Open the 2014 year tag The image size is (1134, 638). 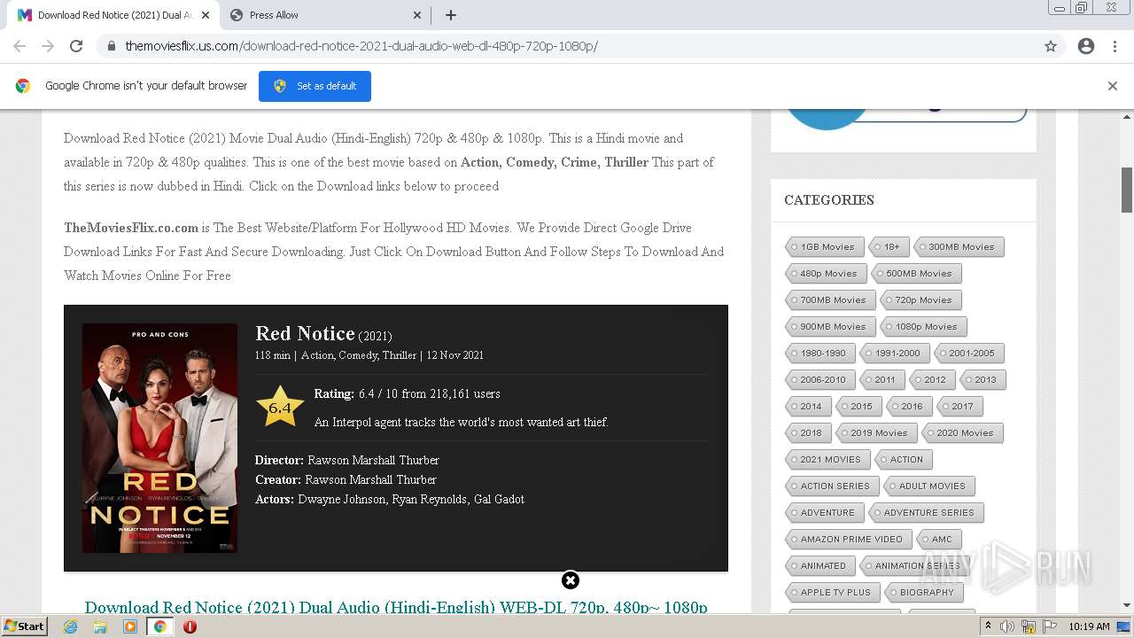pos(806,407)
